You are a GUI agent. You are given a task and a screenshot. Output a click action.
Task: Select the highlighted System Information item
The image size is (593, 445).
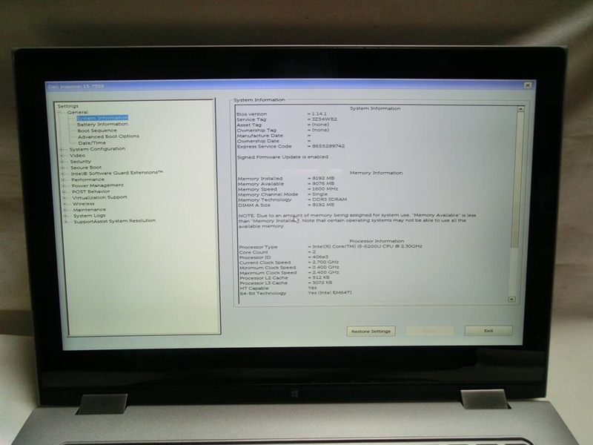click(x=102, y=118)
